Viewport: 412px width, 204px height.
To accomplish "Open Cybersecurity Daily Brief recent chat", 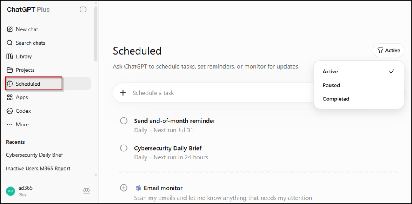I will tap(35, 155).
